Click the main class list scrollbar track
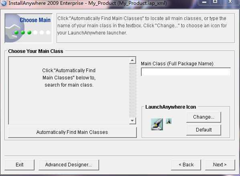The width and height of the screenshot is (240, 176). pos(132,91)
